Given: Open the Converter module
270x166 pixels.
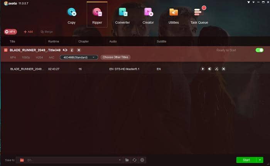Looking at the screenshot, I should point(122,16).
